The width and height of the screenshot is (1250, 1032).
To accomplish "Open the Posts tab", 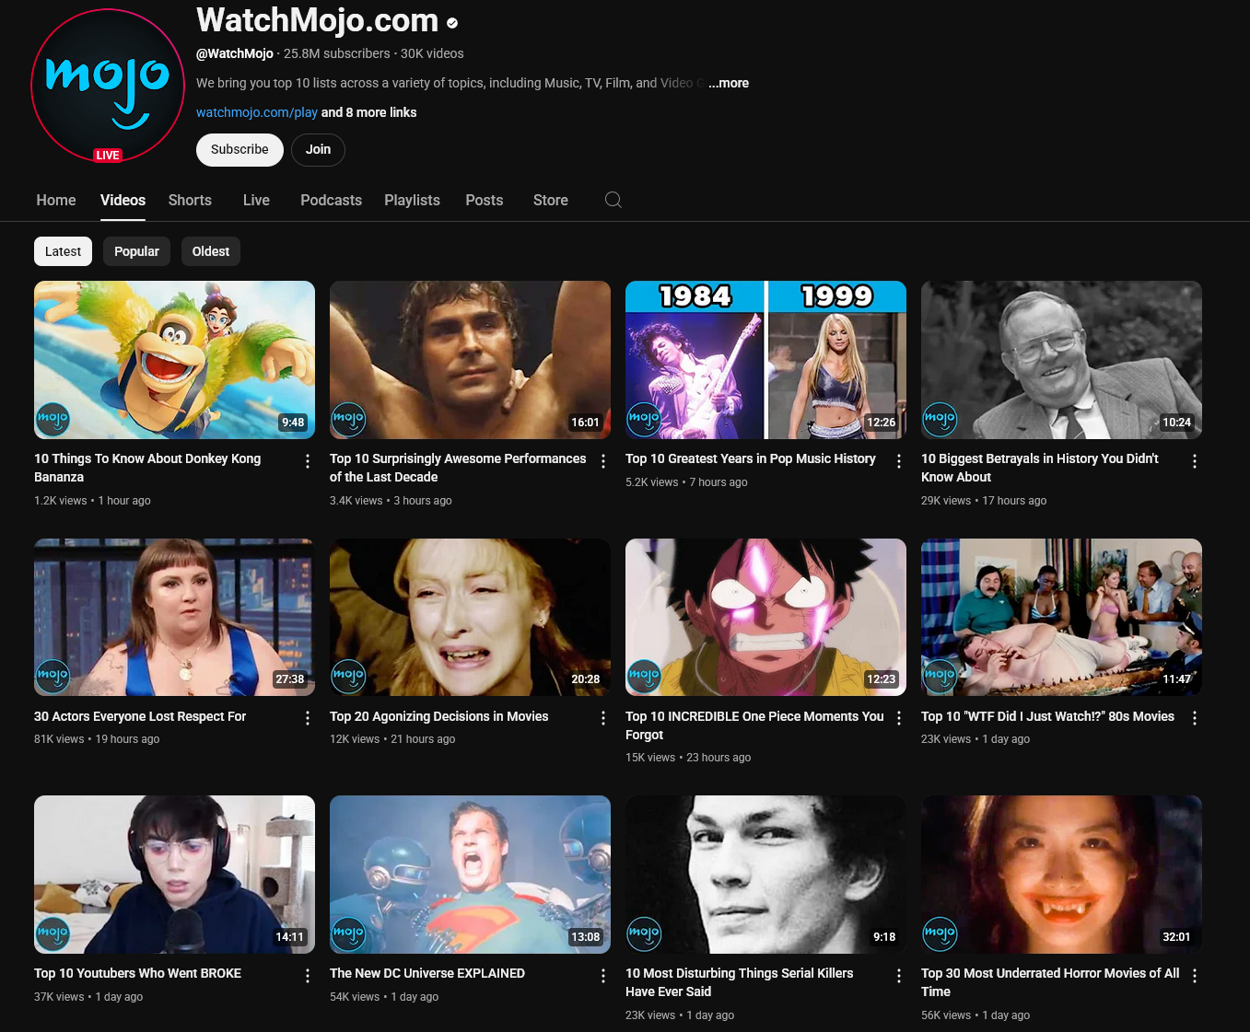I will (x=485, y=200).
